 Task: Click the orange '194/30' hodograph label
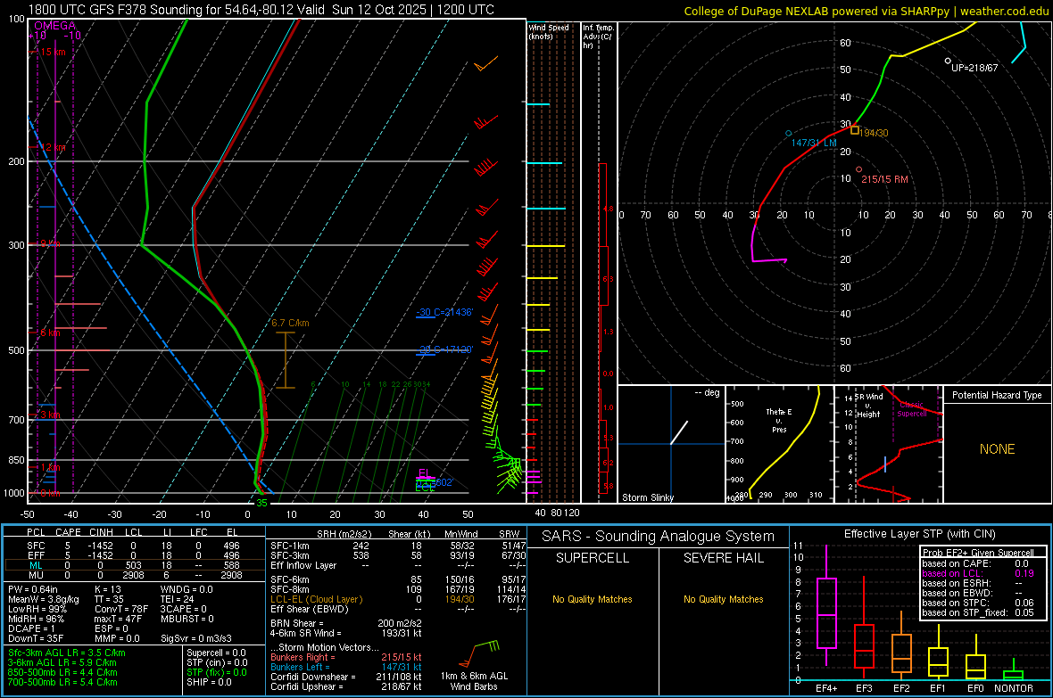tap(874, 133)
